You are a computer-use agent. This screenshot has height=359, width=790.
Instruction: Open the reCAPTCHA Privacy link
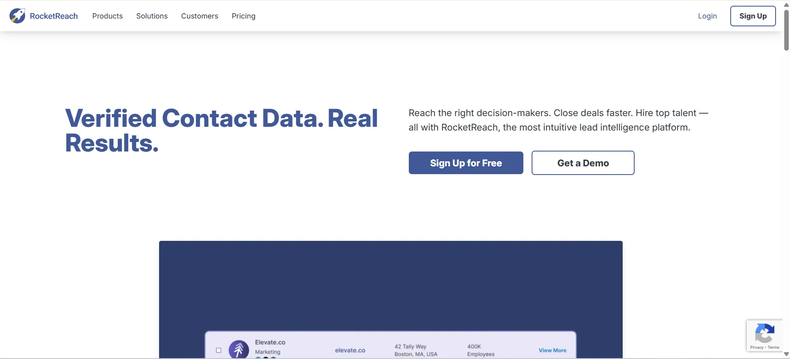point(757,347)
